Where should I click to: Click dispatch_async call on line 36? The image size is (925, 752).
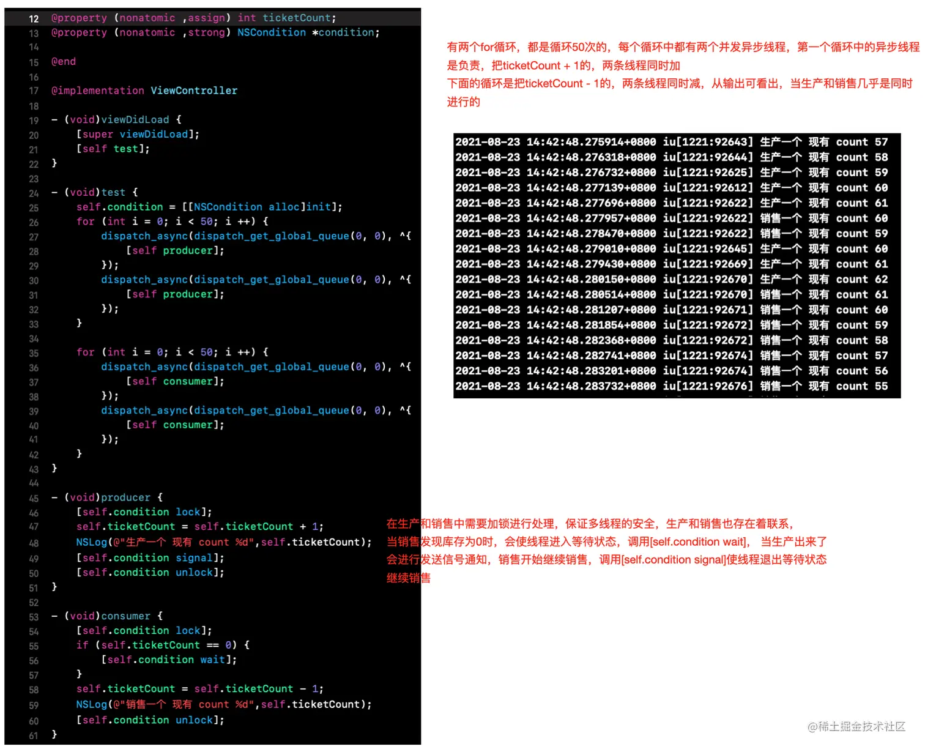[x=256, y=367]
